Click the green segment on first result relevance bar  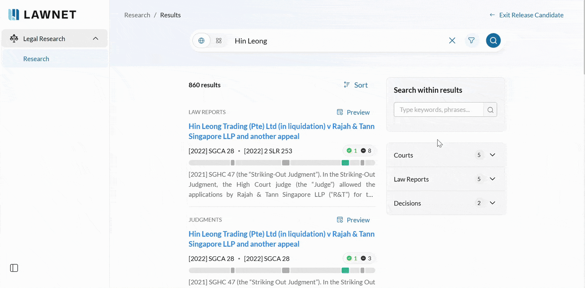(x=345, y=163)
